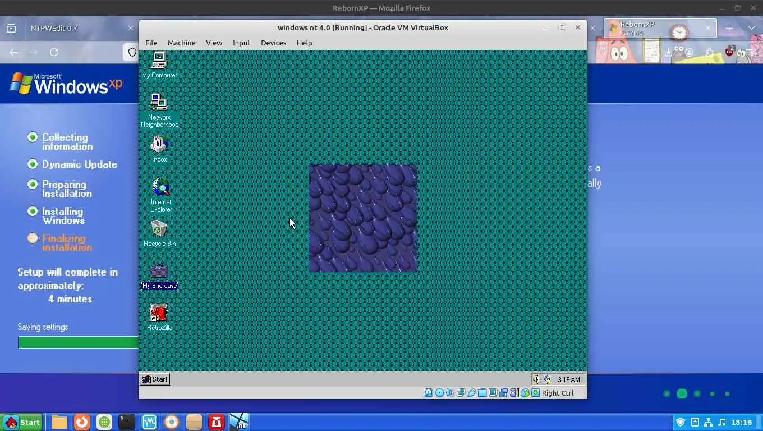Click the host 18:16 clock
Screen dimensions: 763x431
741,422
